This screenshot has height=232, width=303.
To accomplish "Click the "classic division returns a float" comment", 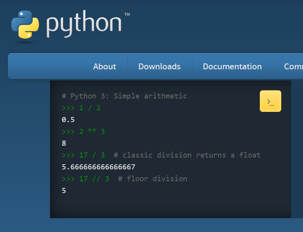I will (191, 155).
